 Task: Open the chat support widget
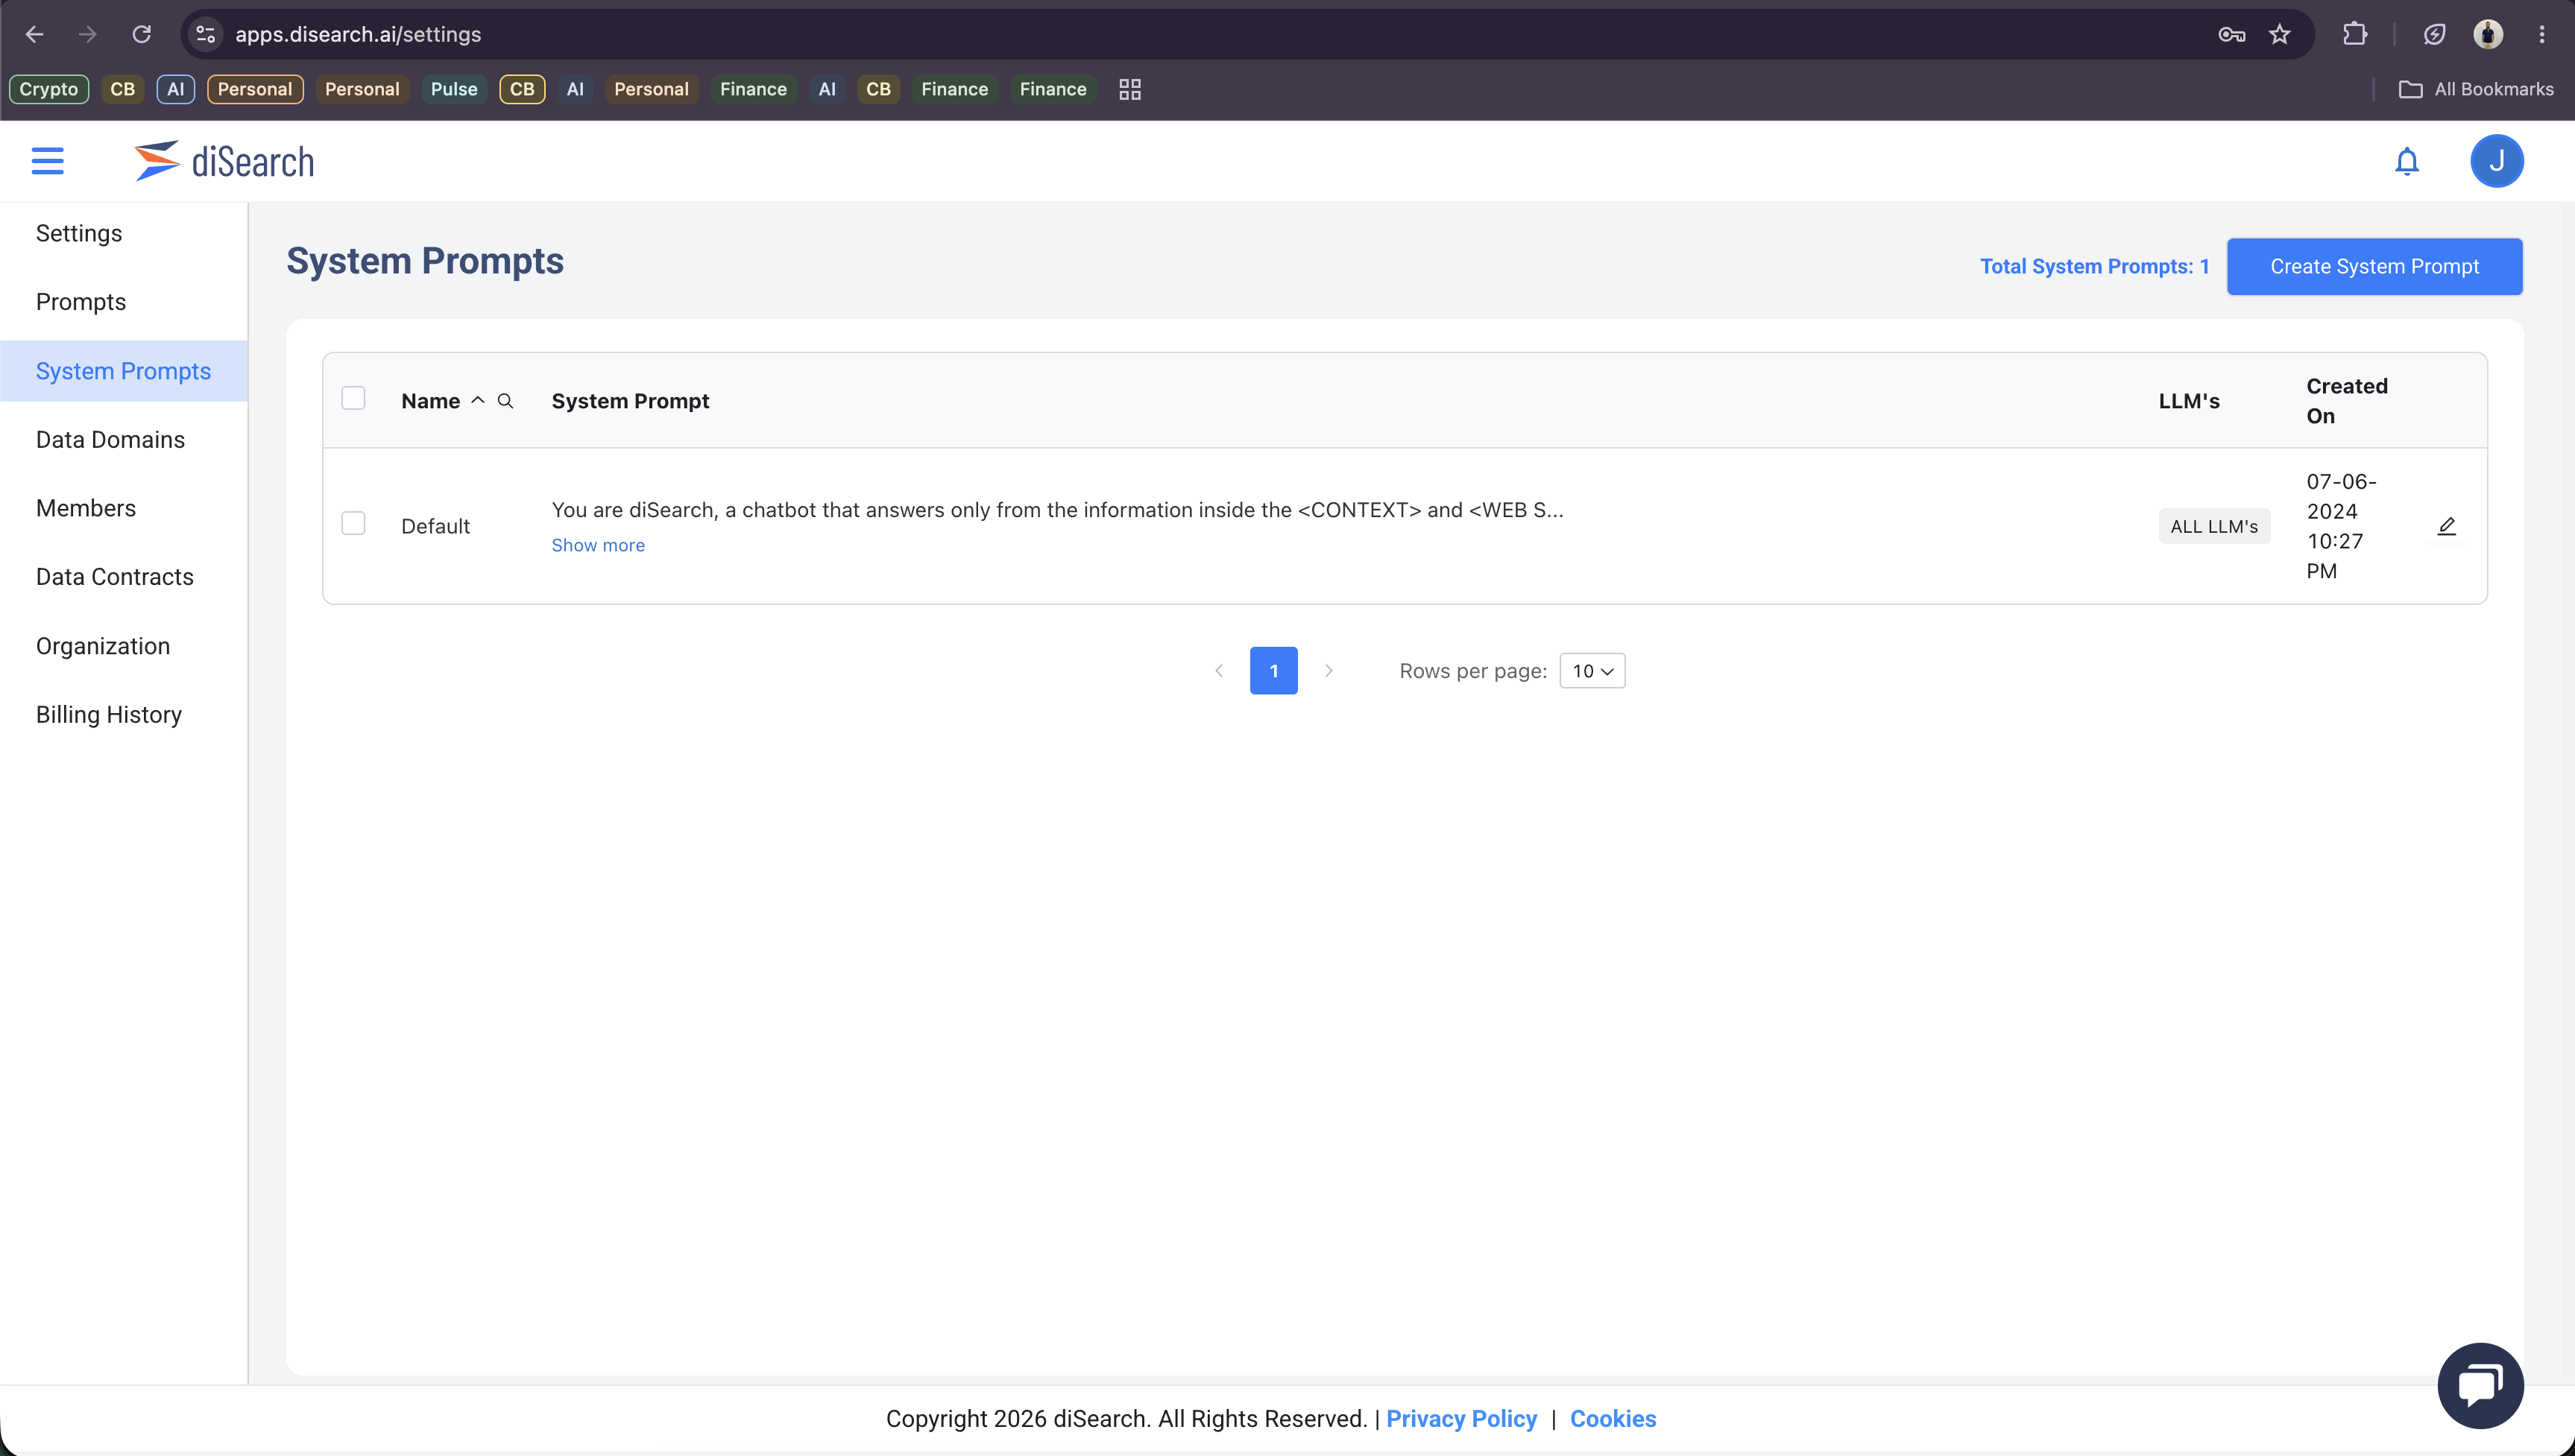point(2480,1385)
